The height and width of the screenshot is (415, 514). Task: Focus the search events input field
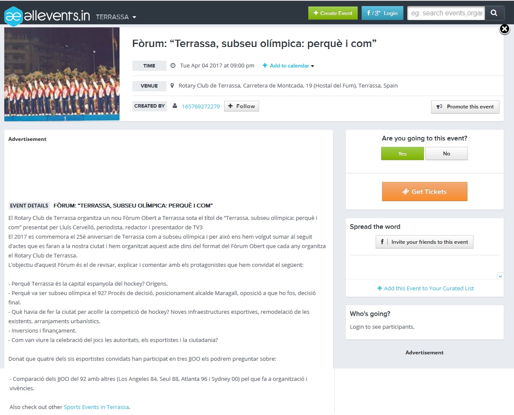point(446,13)
